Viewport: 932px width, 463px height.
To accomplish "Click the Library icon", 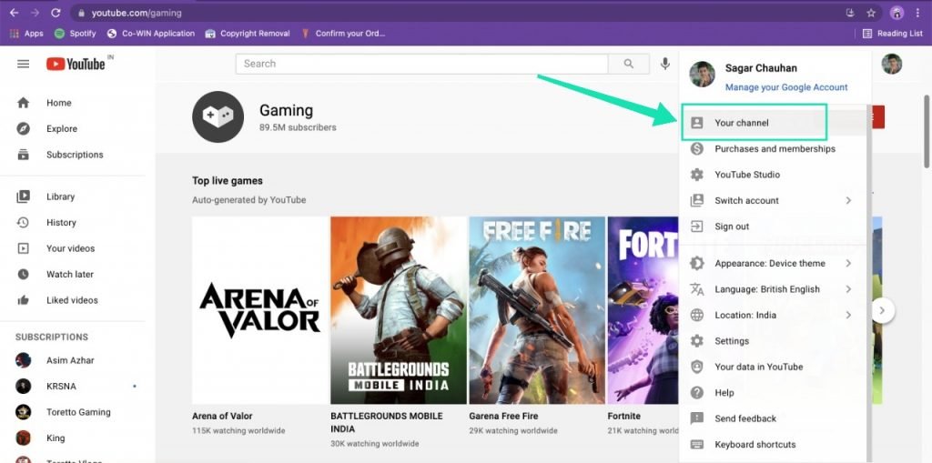I will point(23,196).
